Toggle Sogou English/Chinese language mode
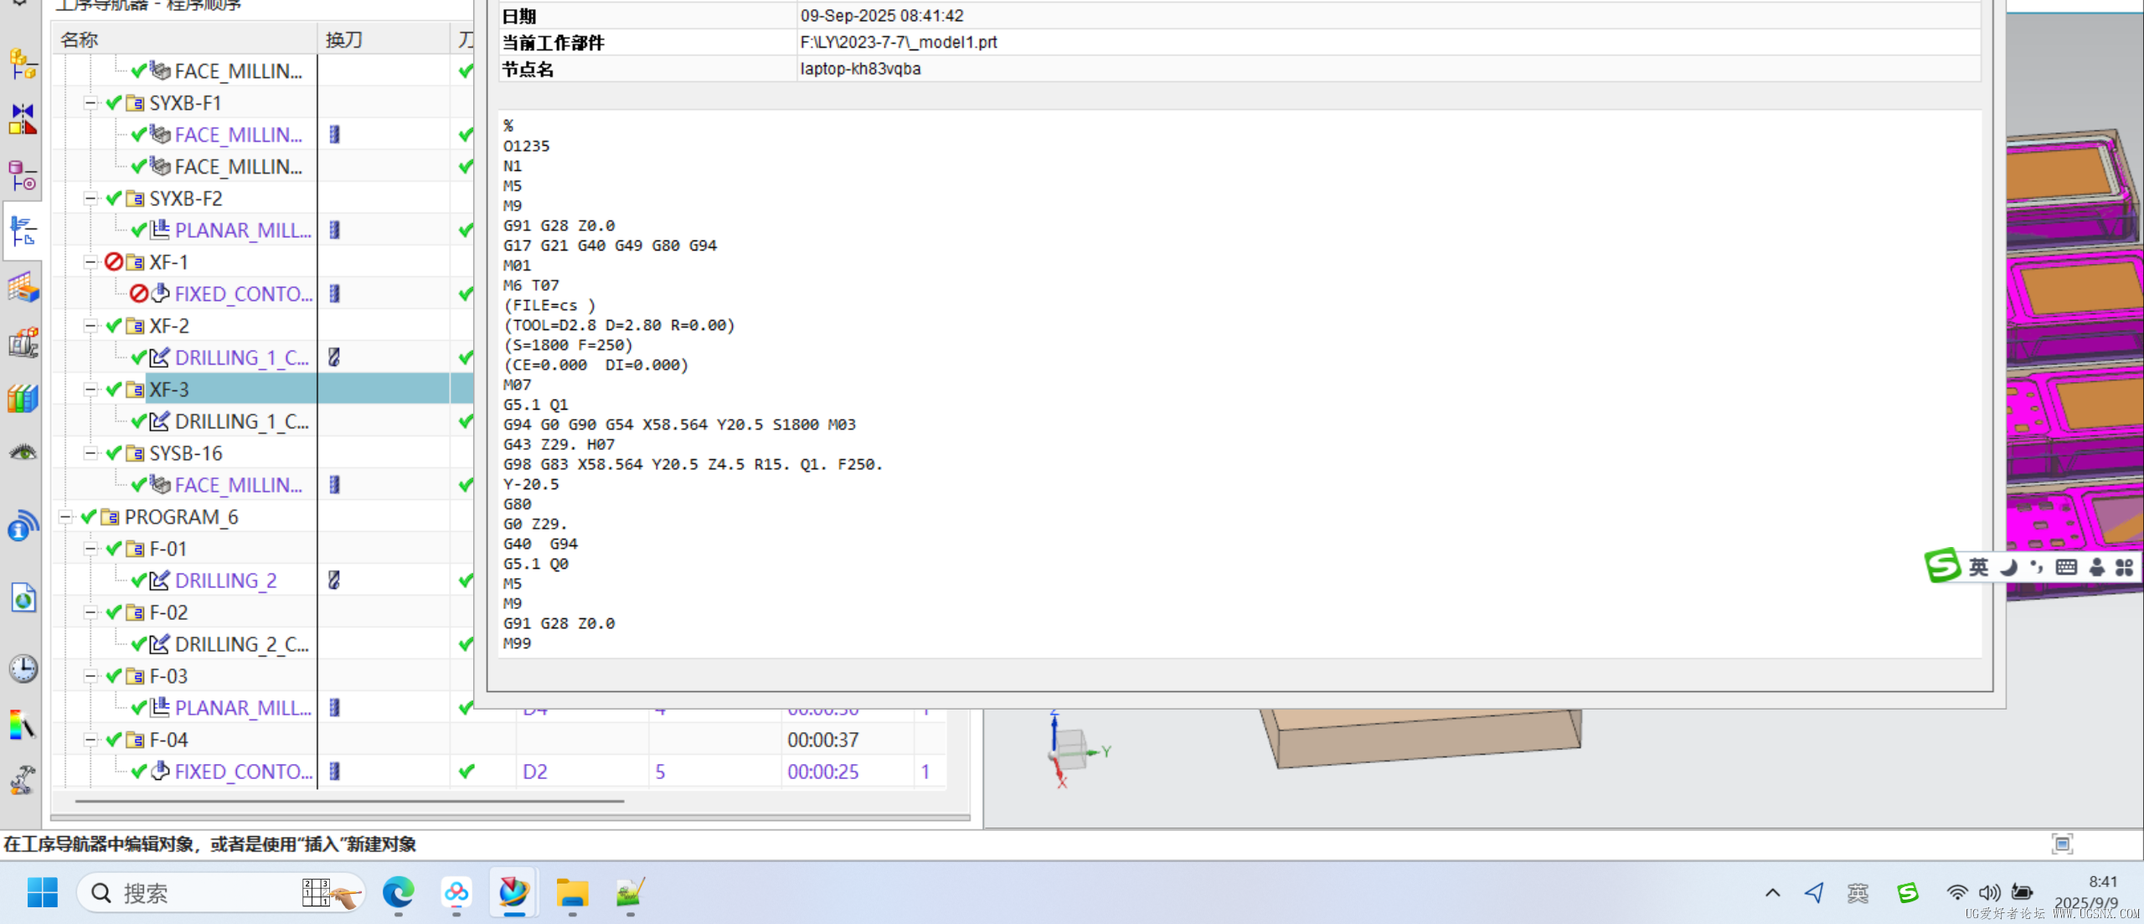This screenshot has width=2144, height=924. click(1978, 567)
